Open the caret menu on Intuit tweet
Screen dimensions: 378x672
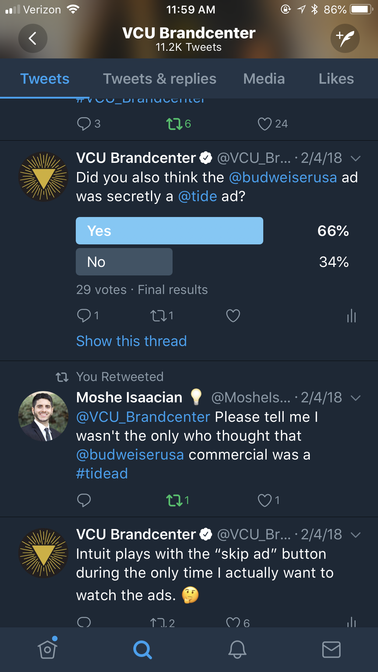355,535
